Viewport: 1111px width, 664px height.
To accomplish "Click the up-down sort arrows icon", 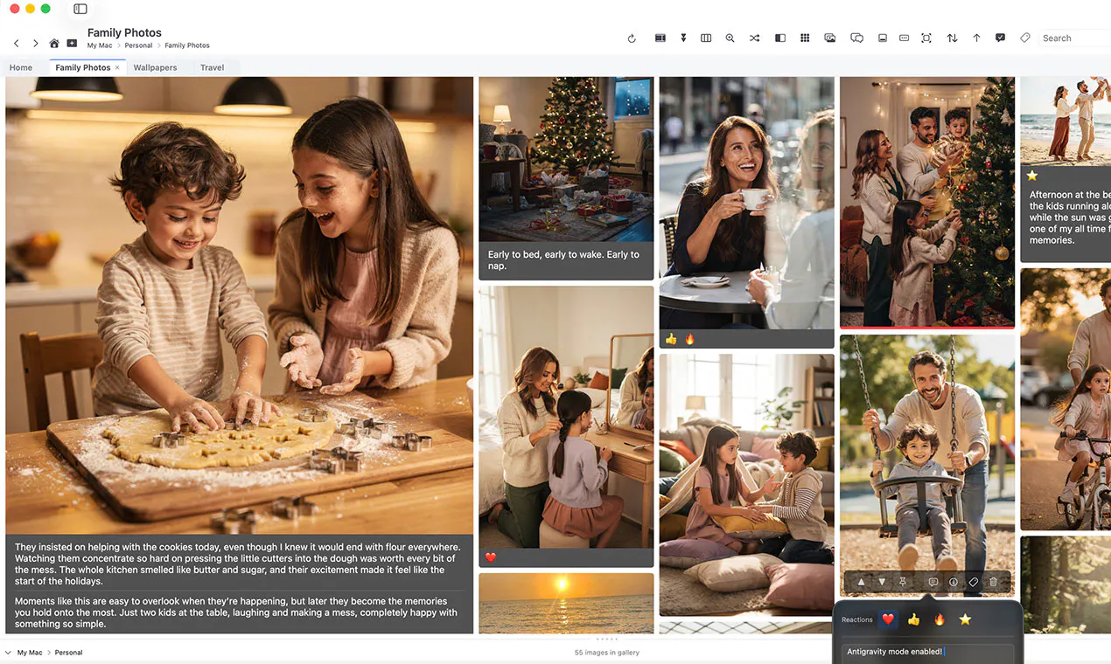I will 952,38.
